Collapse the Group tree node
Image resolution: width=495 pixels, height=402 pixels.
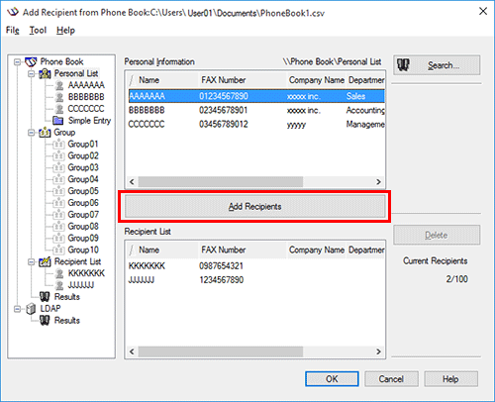pyautogui.click(x=32, y=133)
